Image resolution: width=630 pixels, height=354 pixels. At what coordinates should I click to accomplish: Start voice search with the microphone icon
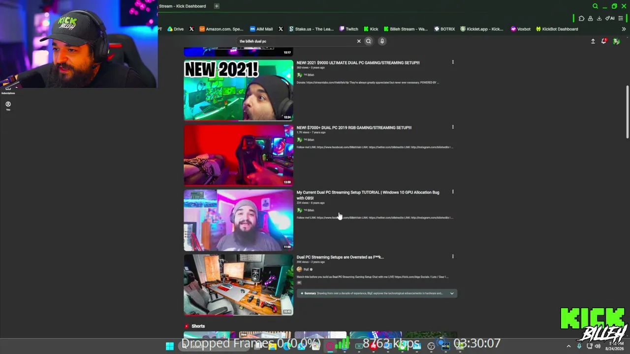(x=382, y=41)
